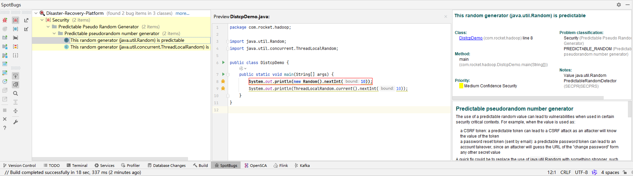Screen dimensions: 633x176
Task: Toggle group by bug category
Action: [16, 20]
